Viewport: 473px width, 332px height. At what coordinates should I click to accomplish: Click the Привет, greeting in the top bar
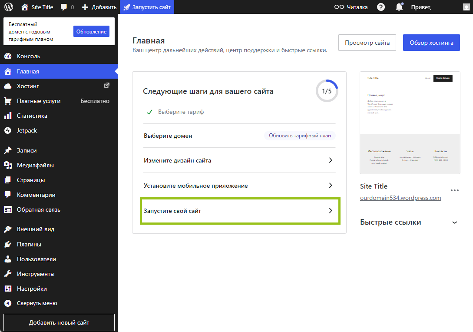click(x=421, y=7)
